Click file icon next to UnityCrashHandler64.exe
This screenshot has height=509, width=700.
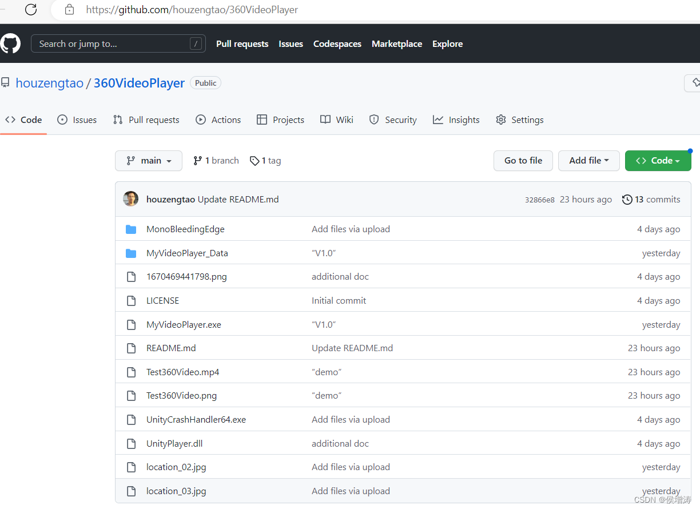point(131,420)
